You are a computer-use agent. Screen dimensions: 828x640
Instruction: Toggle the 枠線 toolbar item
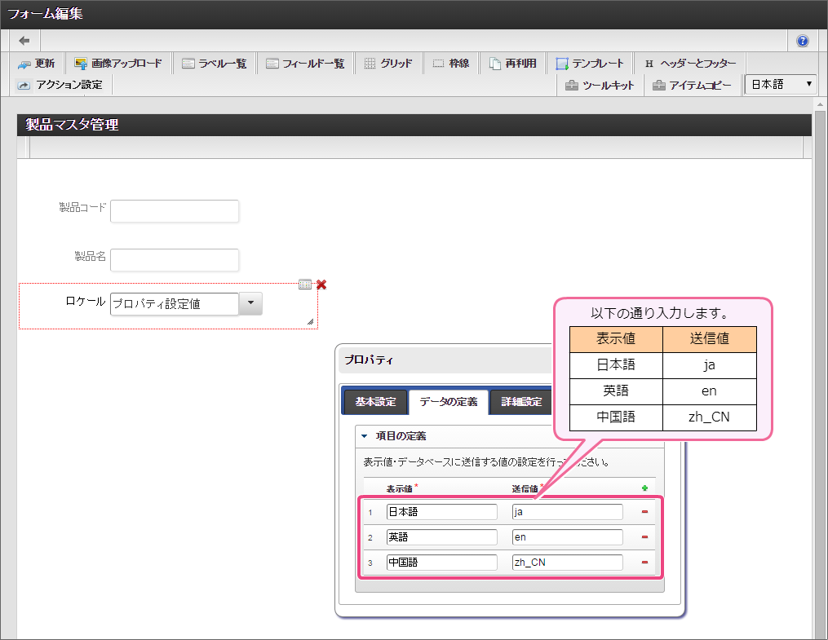[451, 64]
